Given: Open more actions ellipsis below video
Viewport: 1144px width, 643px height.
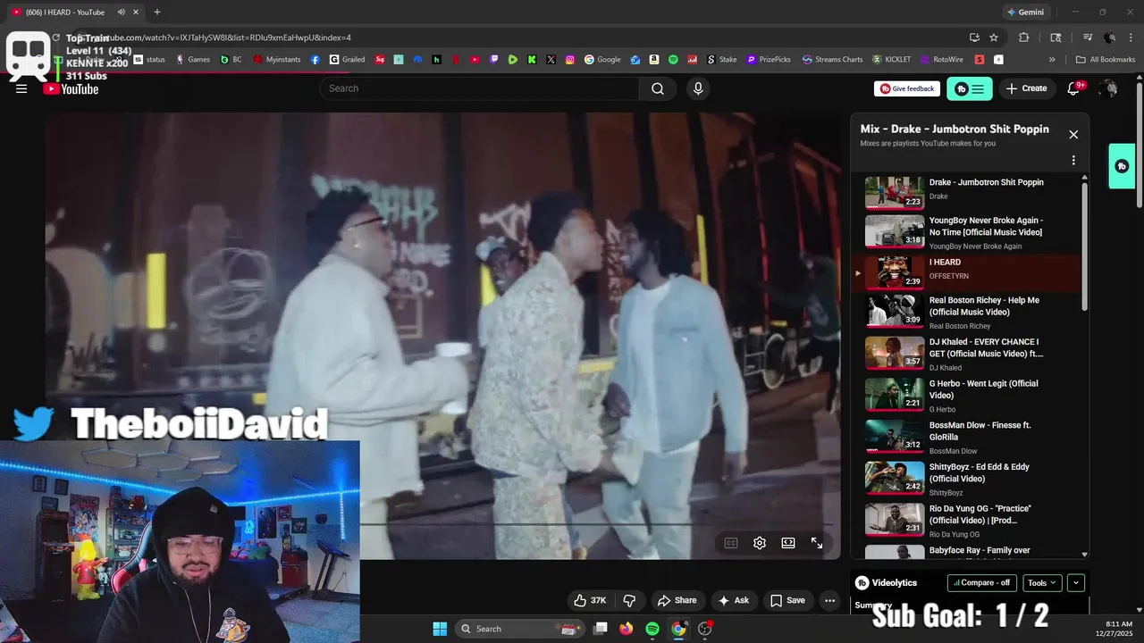Looking at the screenshot, I should (x=830, y=600).
